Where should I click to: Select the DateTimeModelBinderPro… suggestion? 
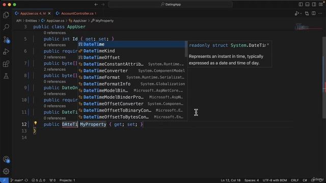click(x=131, y=97)
